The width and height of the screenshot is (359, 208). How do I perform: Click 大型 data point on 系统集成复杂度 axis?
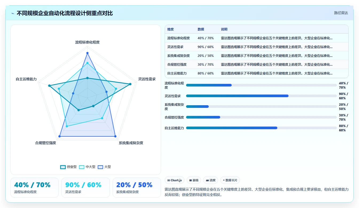(115, 136)
